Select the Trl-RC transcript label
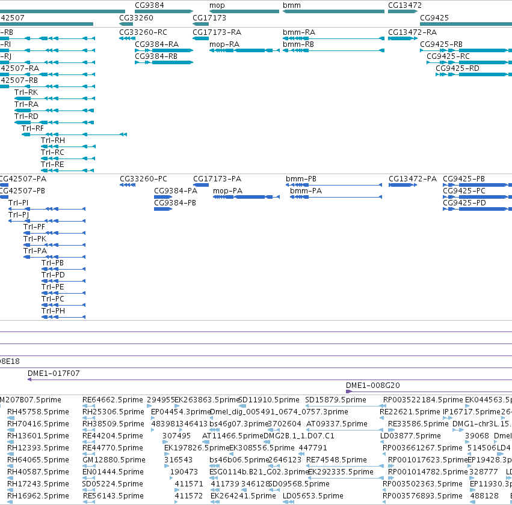The width and height of the screenshot is (512, 505). (x=52, y=153)
